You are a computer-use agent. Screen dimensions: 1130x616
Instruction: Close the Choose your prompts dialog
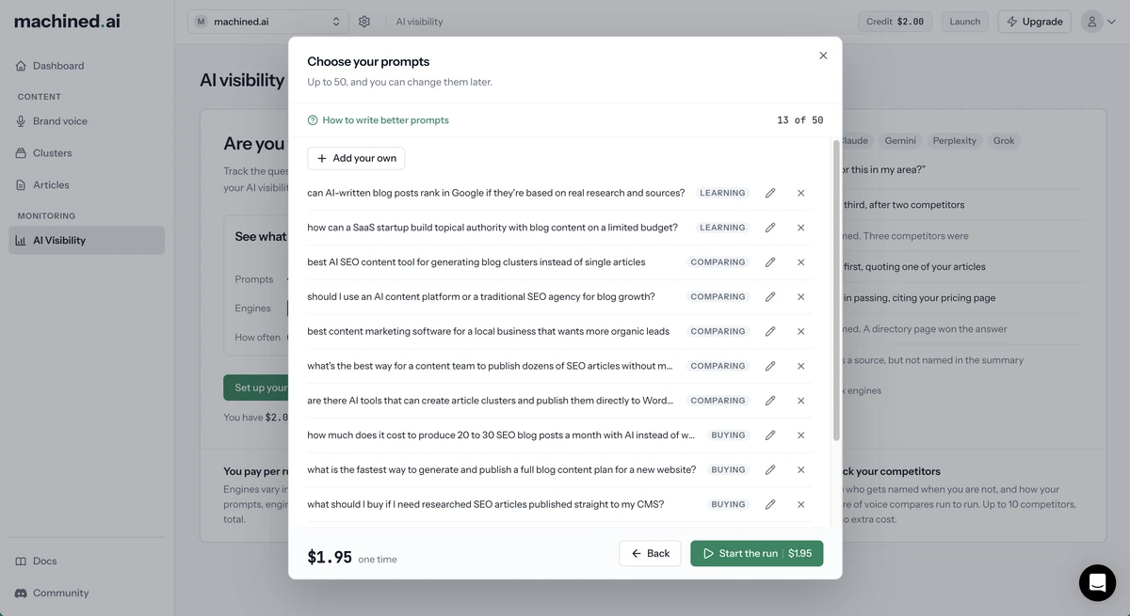823,55
